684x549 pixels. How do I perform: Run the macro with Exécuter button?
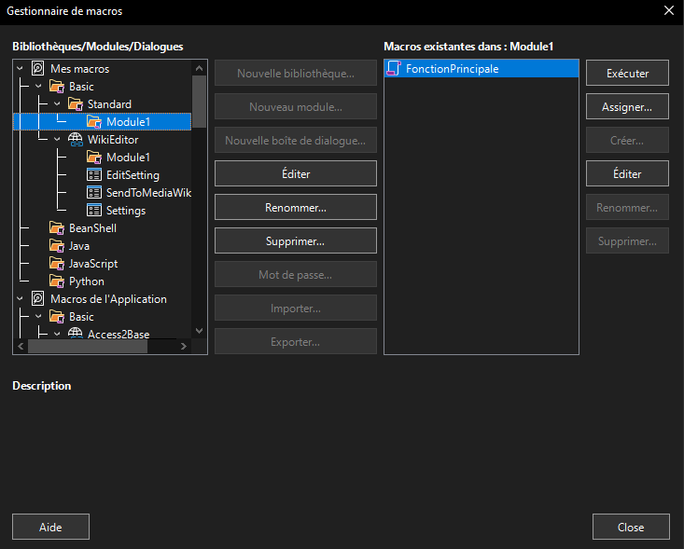click(x=627, y=74)
